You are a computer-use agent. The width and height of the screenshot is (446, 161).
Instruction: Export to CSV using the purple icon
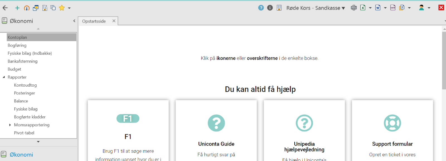pyautogui.click(x=393, y=8)
